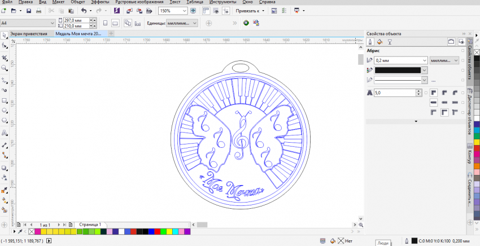The width and height of the screenshot is (480, 246).
Task: Open the Эффекты menu
Action: tap(99, 2)
